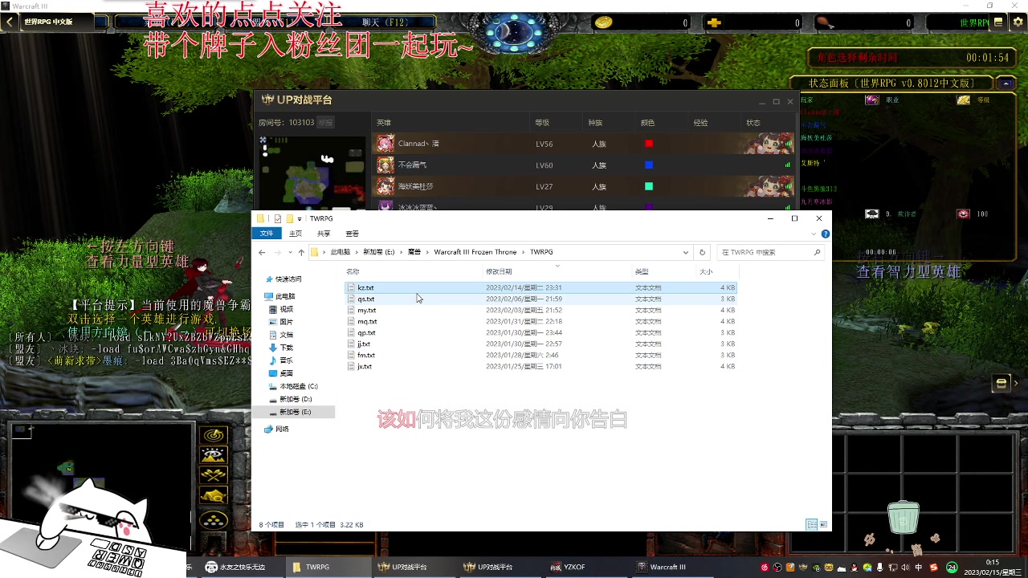Select player Clannad row in UP platform
The image size is (1028, 578).
[x=585, y=144]
